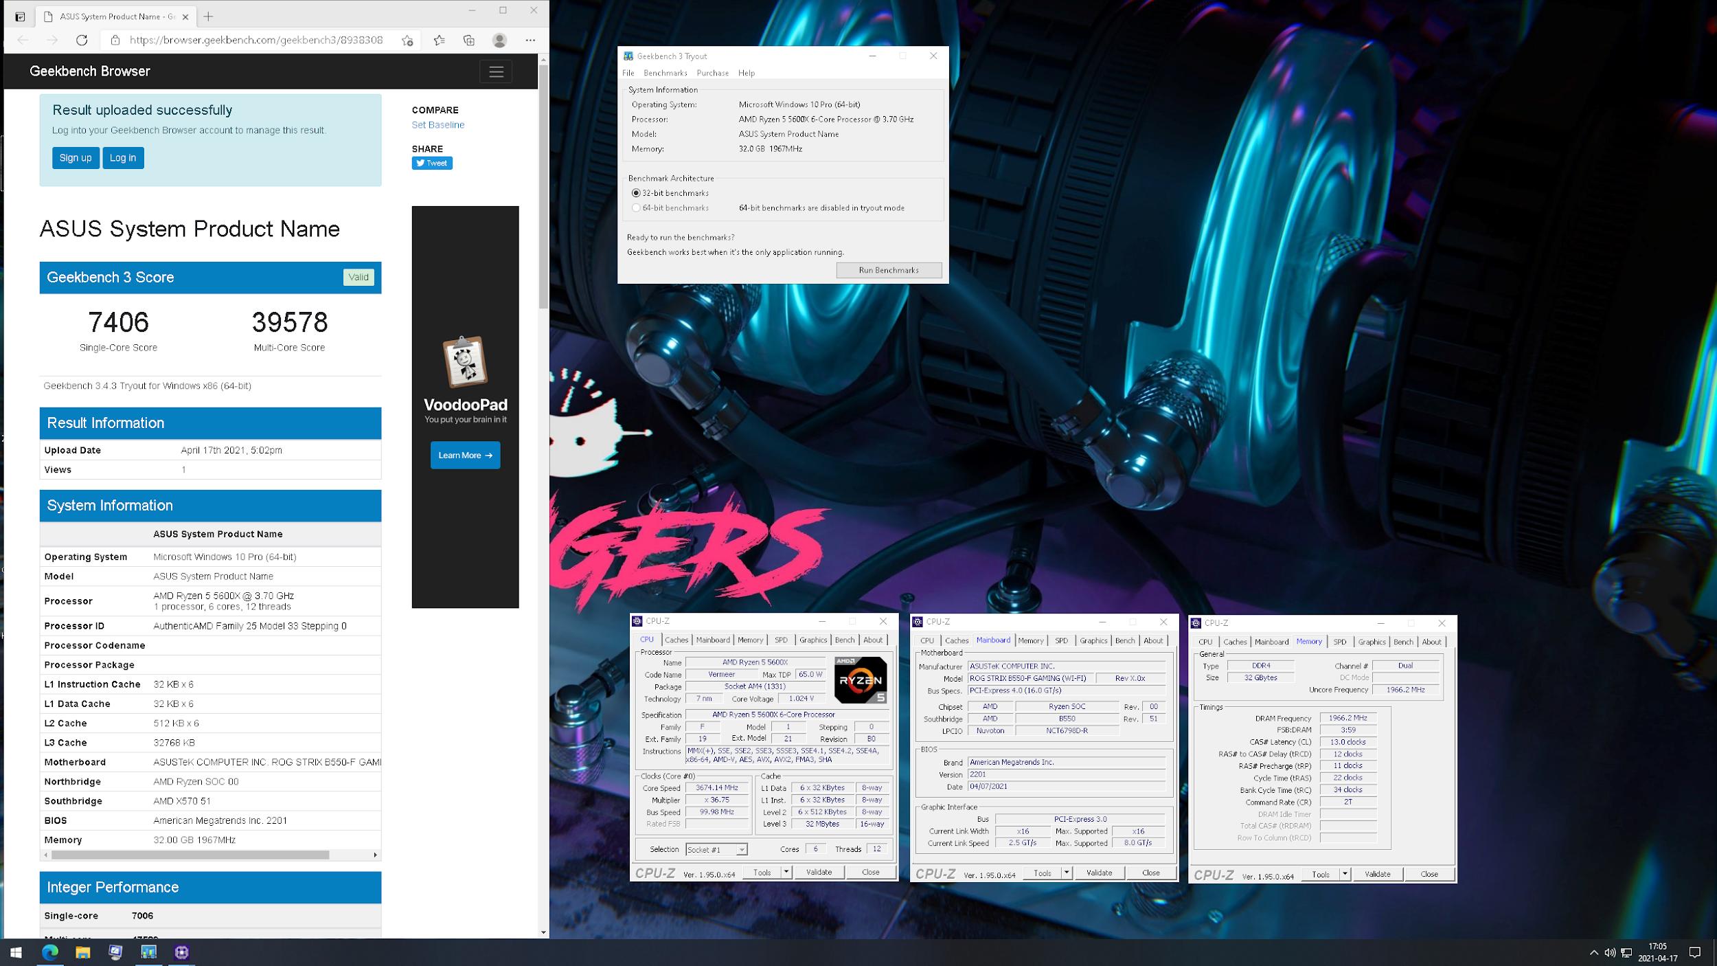Open the Purchase menu in Geekbench 3
Viewport: 1717px width, 966px height.
click(713, 73)
